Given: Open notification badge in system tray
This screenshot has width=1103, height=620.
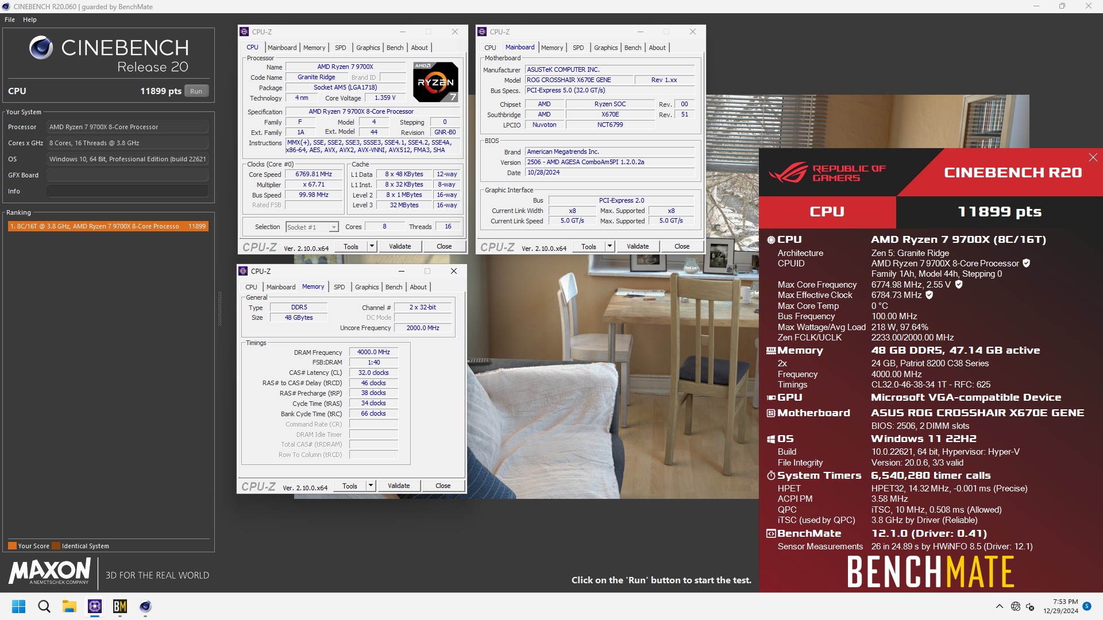Looking at the screenshot, I should click(1087, 606).
